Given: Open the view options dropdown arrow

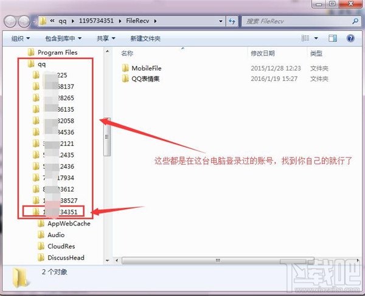Looking at the screenshot, I should [316, 38].
